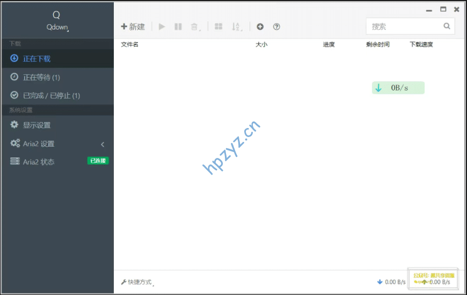Click the magnifier search icon
This screenshot has height=295, width=467.
(x=447, y=26)
